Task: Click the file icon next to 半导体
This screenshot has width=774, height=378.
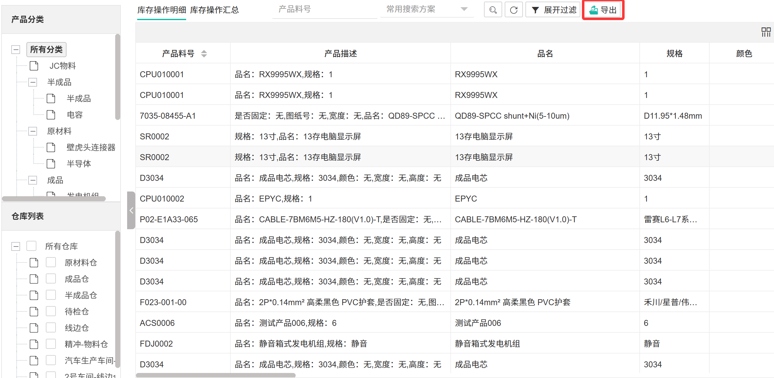Action: click(51, 164)
